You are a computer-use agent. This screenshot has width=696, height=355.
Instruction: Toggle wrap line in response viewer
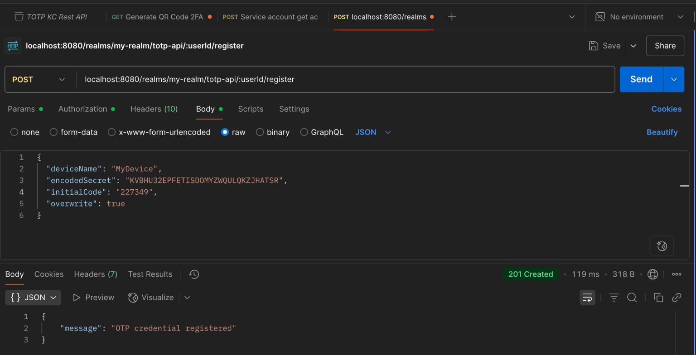click(587, 297)
